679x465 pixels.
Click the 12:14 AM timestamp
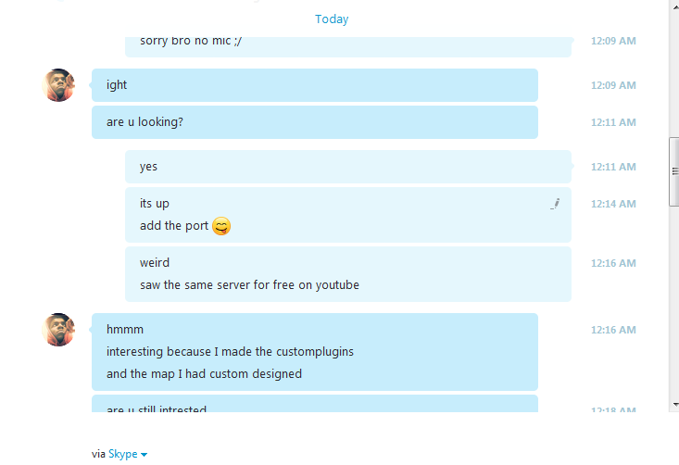[x=613, y=204]
